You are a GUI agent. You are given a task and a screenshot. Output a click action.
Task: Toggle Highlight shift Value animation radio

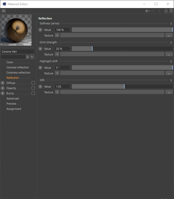click(40, 68)
